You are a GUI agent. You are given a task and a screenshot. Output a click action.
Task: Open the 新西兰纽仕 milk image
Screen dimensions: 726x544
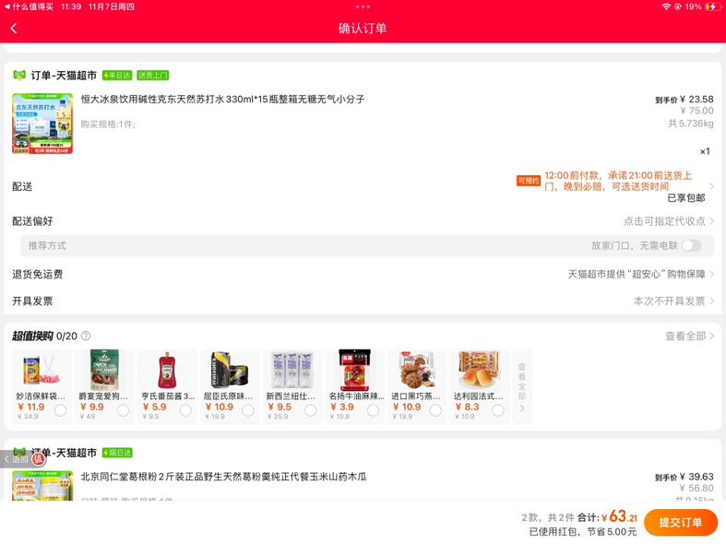click(x=292, y=370)
